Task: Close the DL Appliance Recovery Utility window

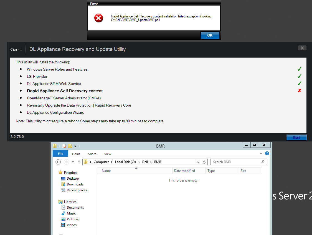Action: pos(302,48)
